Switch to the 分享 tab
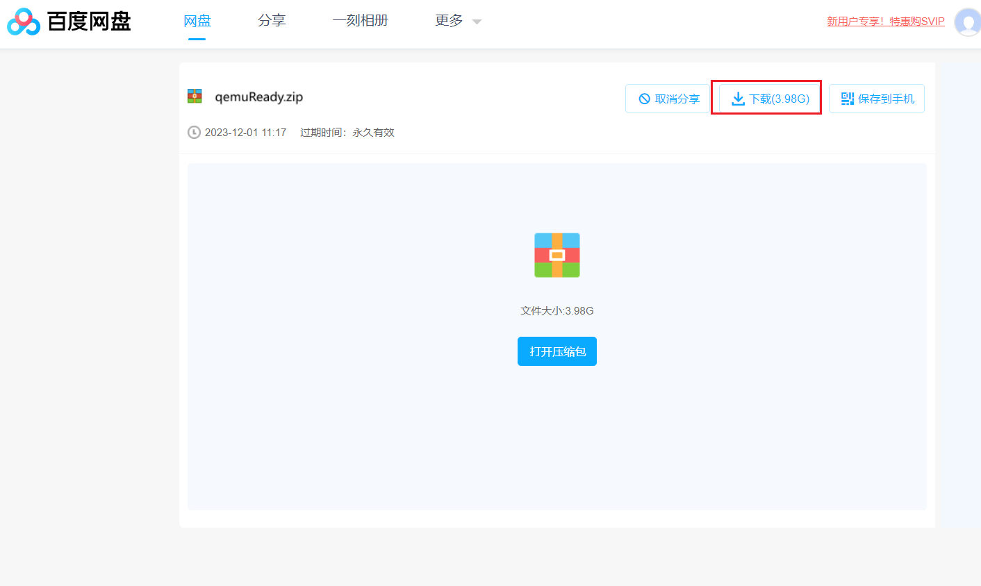This screenshot has width=981, height=586. 272,21
